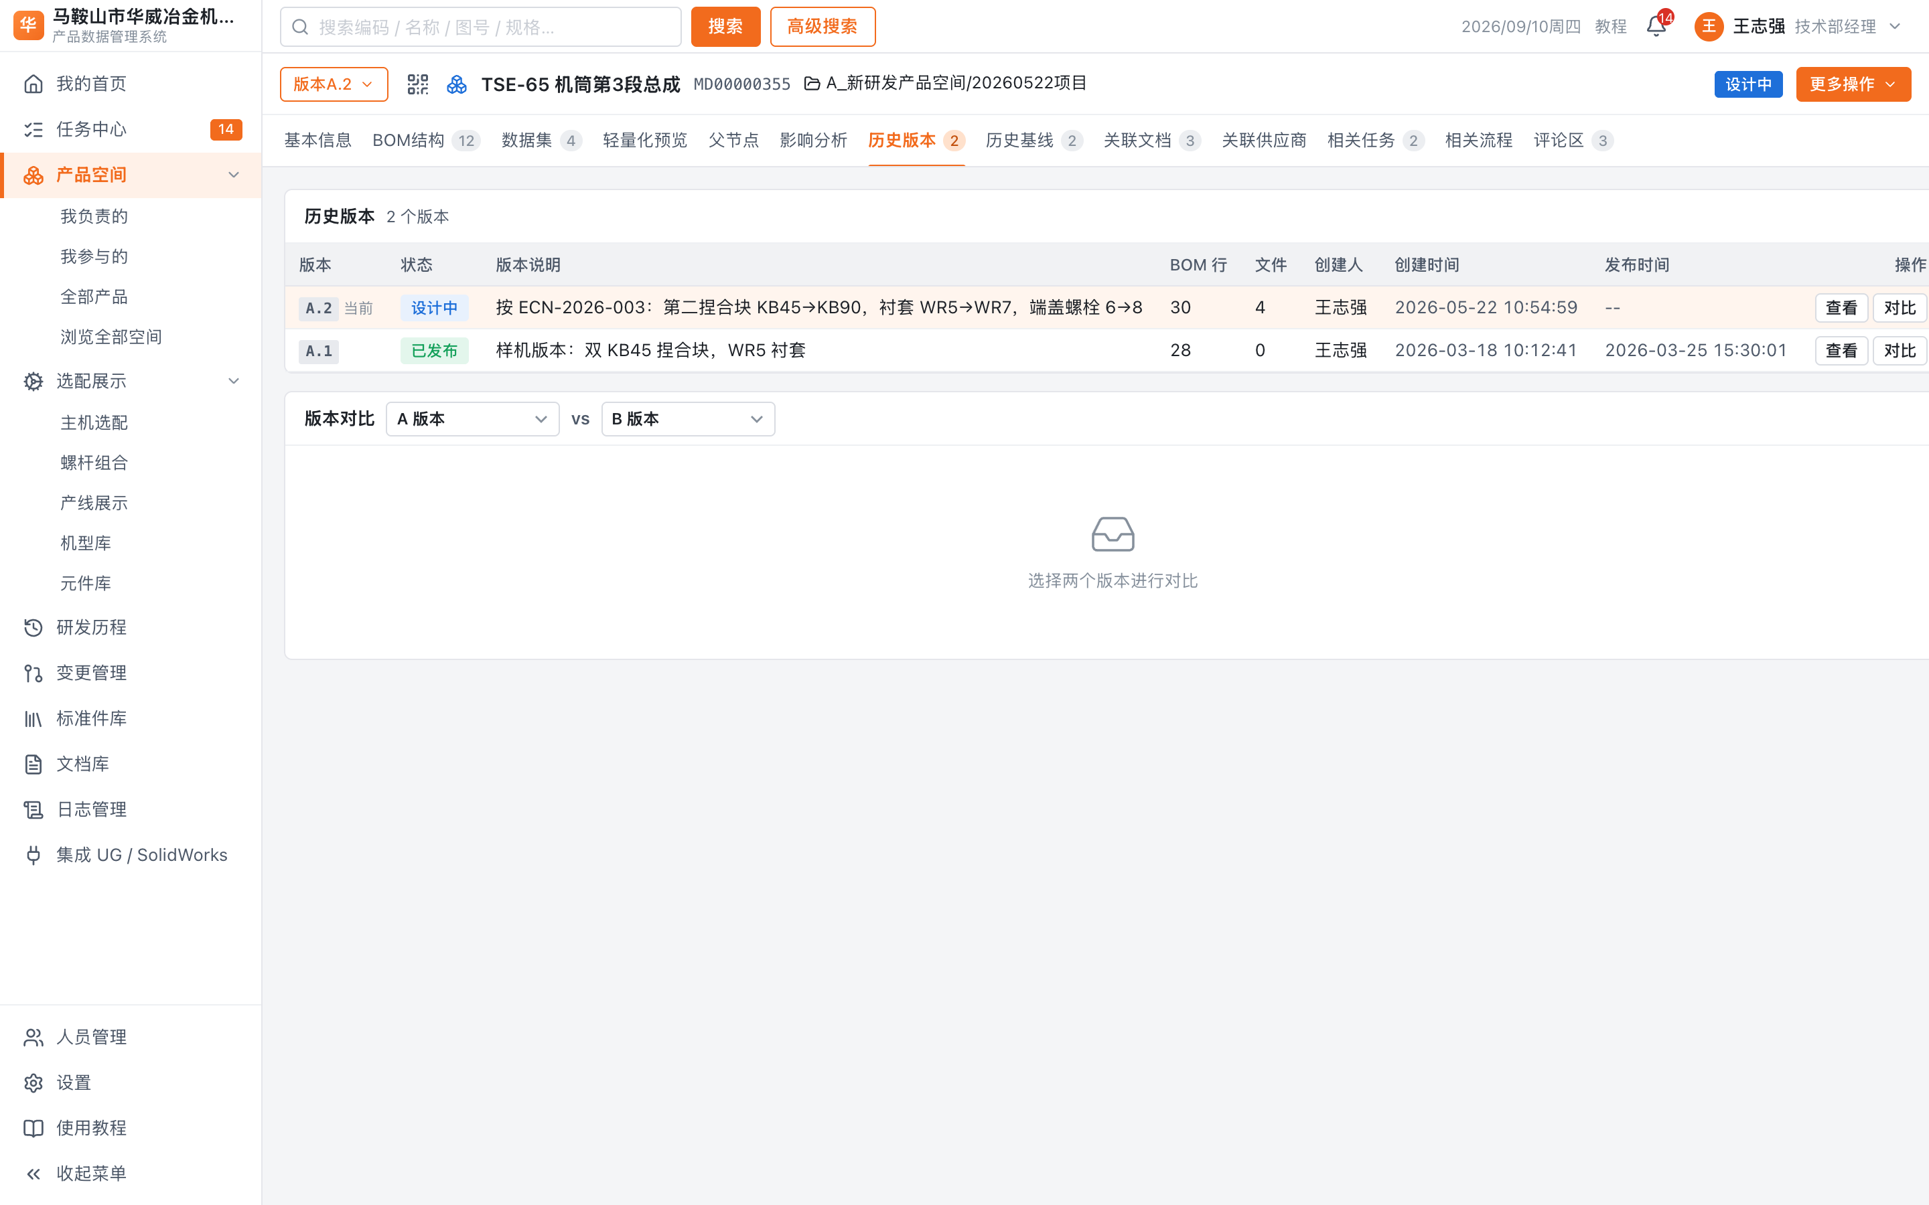Open 我的首页 home icon in sidebar
Screen dimensions: 1929x1205
33,84
